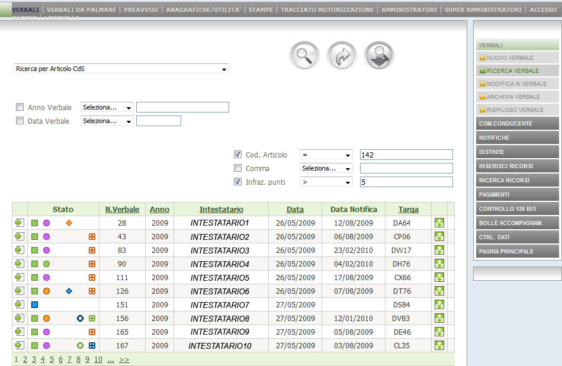The width and height of the screenshot is (562, 366).
Task: Click green download icon for targa CP06
Action: click(x=439, y=236)
